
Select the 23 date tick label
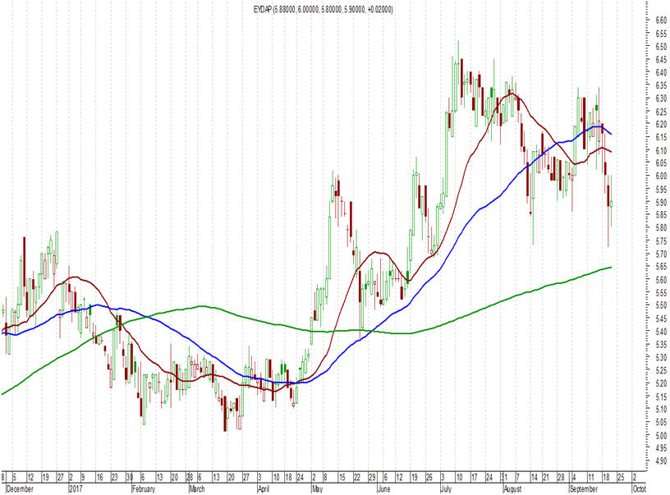tap(114, 477)
